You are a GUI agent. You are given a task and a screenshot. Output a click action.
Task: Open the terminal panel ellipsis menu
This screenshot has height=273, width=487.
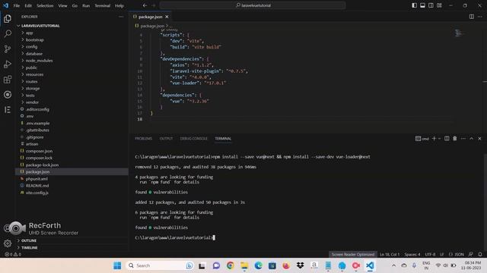tap(463, 138)
